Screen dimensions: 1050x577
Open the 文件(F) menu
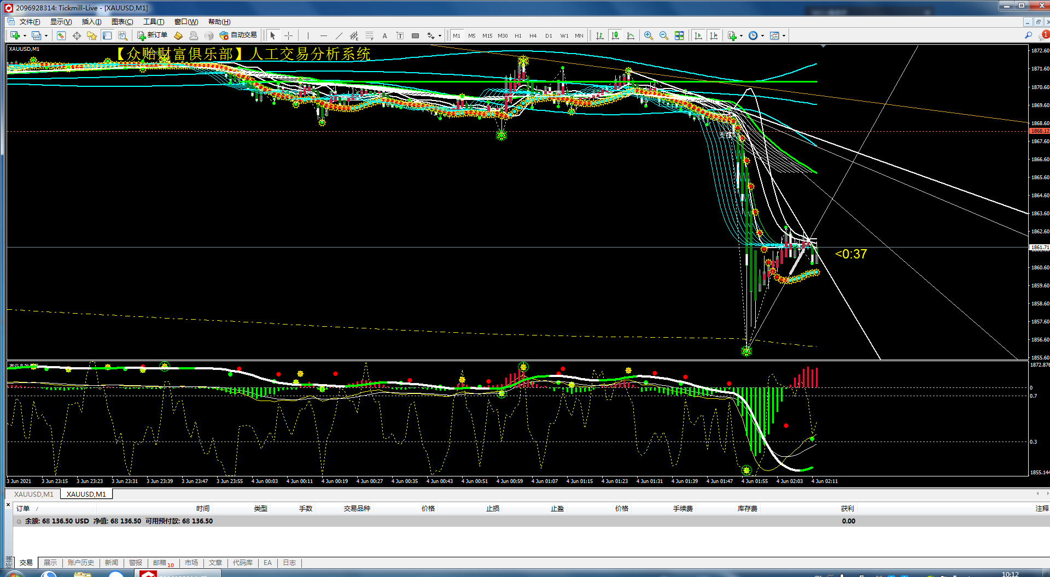30,22
